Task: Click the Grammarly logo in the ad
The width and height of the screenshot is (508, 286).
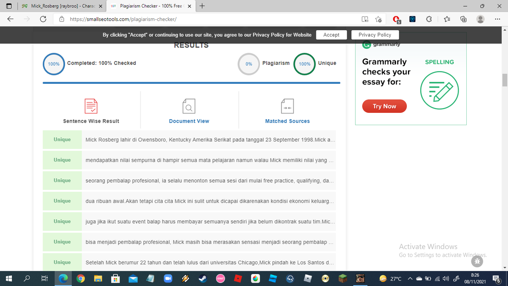Action: 381,44
